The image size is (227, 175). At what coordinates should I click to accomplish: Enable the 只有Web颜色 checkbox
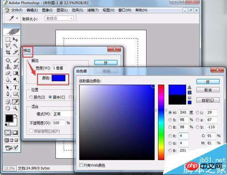coord(81,165)
